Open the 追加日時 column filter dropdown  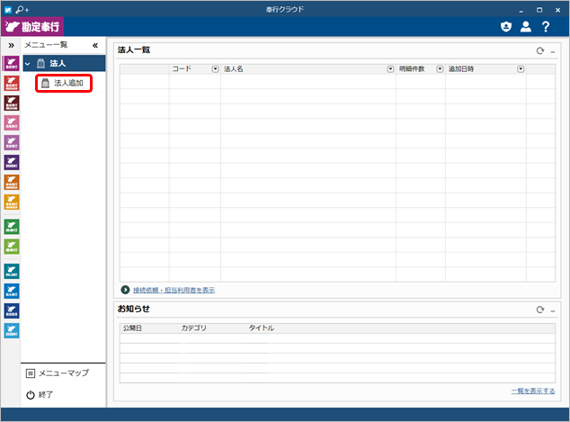(521, 68)
